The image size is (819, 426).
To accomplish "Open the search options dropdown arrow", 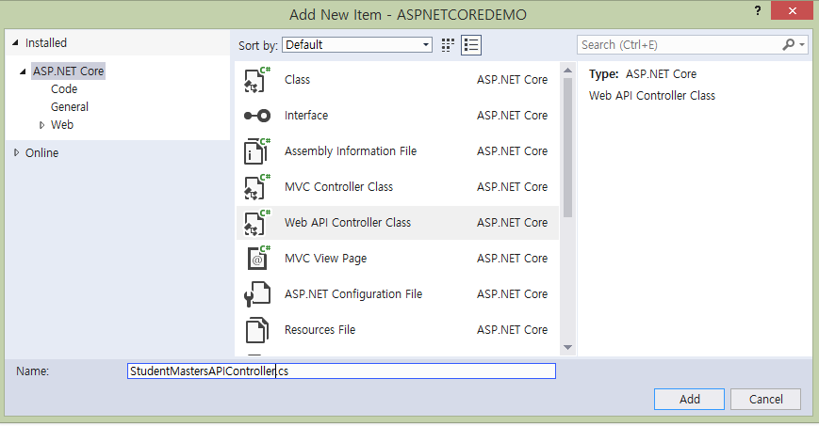I will [x=802, y=45].
